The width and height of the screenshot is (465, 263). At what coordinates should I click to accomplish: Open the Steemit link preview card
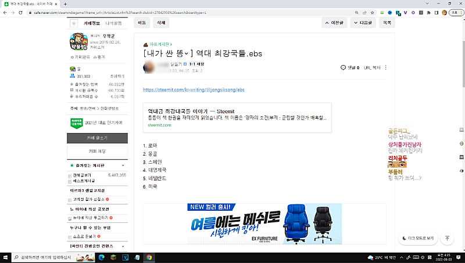[237, 118]
